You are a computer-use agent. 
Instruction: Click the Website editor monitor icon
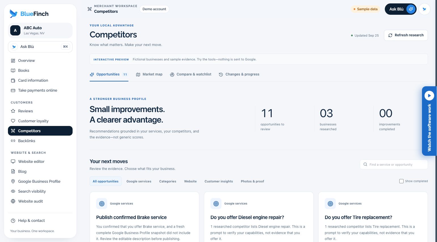point(13,162)
